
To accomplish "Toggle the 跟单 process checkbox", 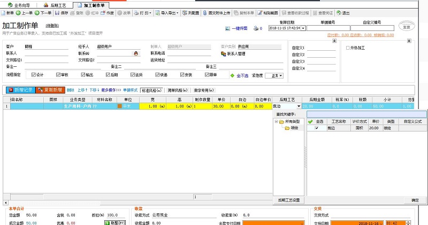I will 207,75.
